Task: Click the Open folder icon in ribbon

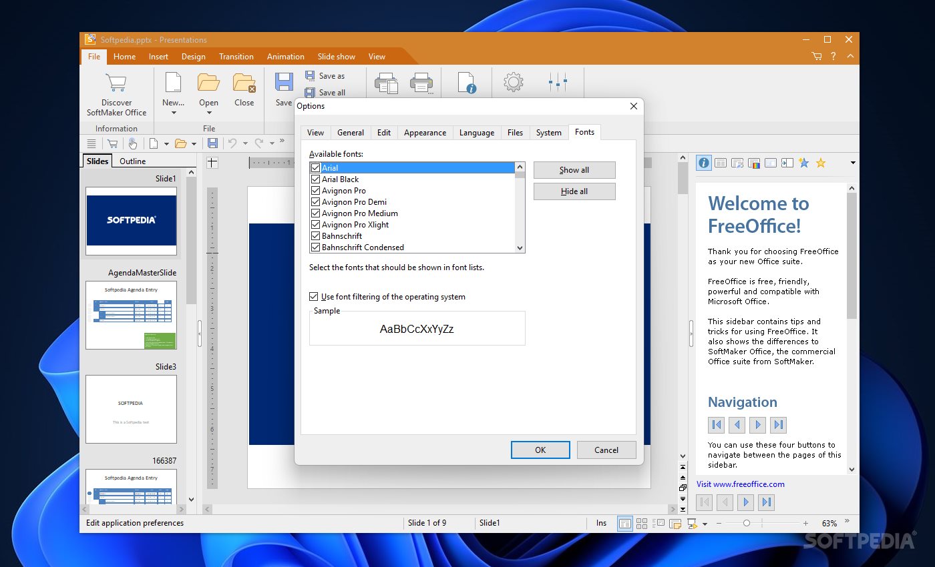Action: click(208, 83)
